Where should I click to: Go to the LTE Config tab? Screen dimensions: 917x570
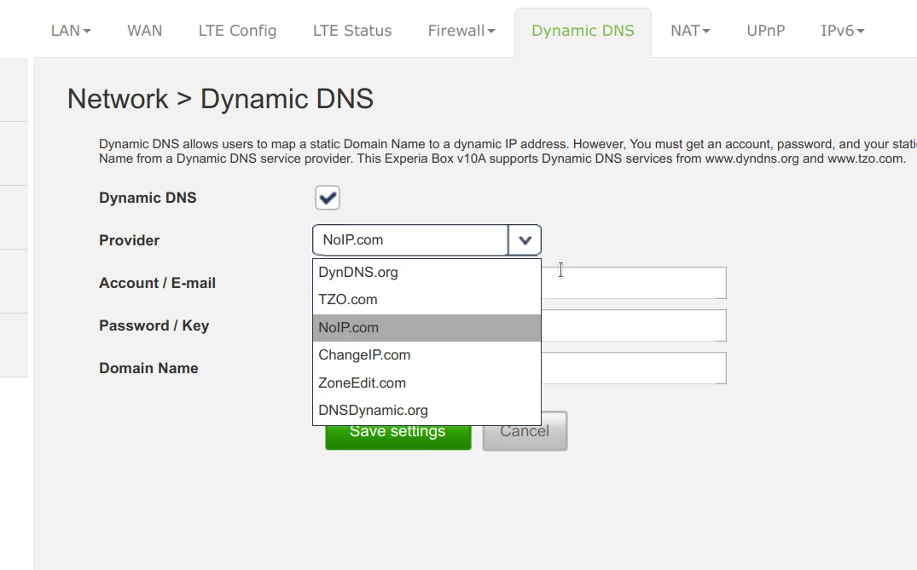237,31
